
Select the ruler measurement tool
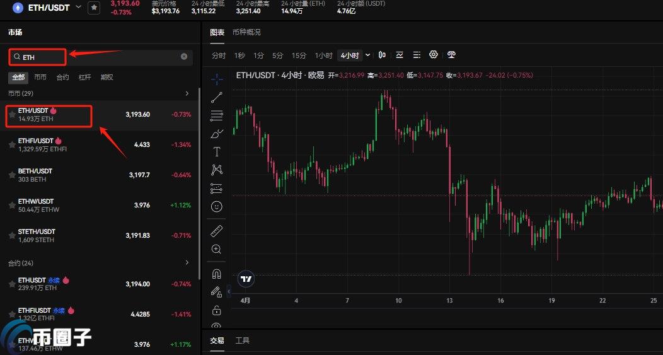click(217, 231)
